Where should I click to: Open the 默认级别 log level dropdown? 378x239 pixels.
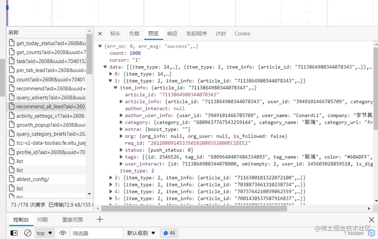pyautogui.click(x=141, y=233)
